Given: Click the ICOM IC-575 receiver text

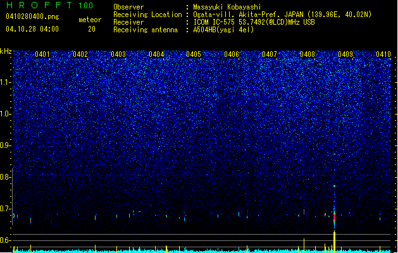Looking at the screenshot, I should point(254,22).
